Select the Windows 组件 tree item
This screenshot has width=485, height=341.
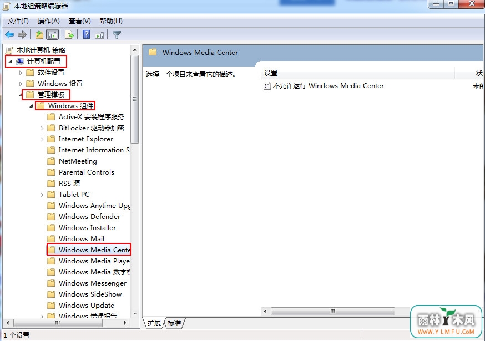[71, 106]
